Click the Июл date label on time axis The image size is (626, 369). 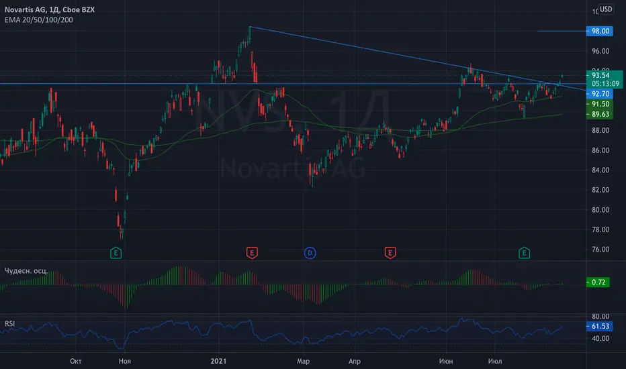[495, 361]
